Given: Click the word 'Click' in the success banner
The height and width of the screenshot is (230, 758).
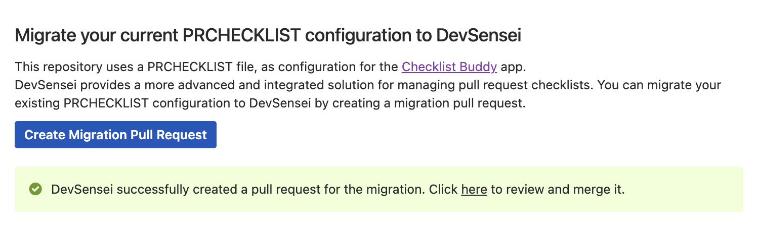Looking at the screenshot, I should click(443, 190).
